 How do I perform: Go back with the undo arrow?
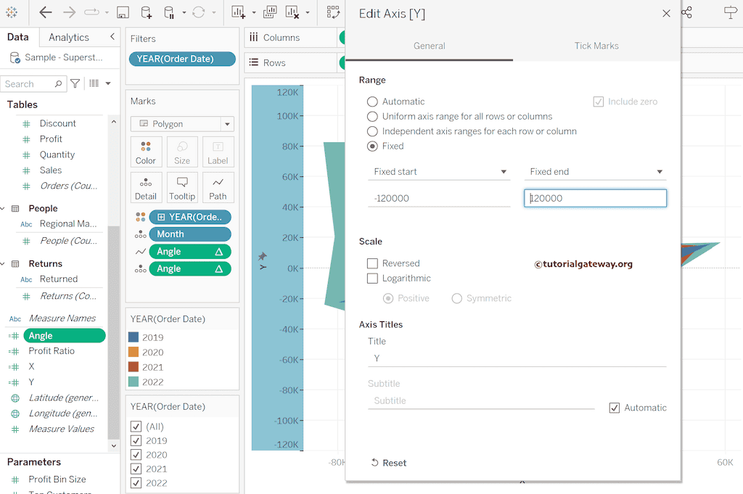46,12
